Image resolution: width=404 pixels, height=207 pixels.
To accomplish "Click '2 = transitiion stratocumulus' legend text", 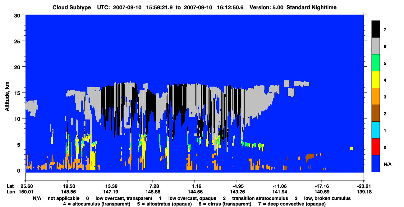I will [x=255, y=198].
